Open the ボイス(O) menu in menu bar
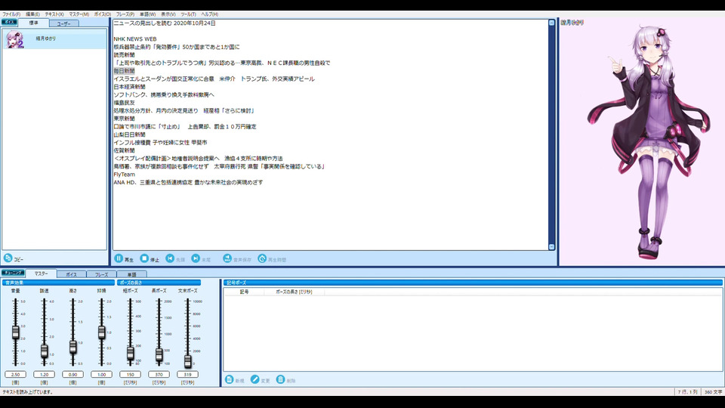The width and height of the screenshot is (725, 408). pos(103,14)
